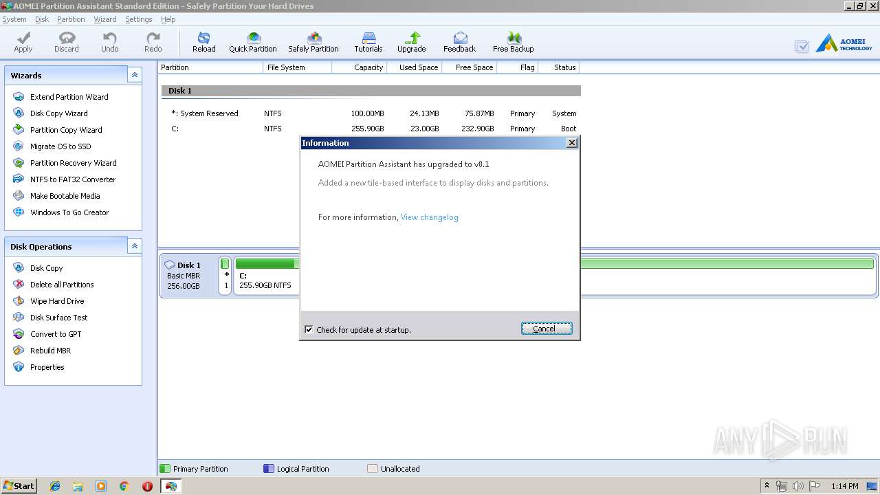Start the Disk Copy Wizard

click(x=50, y=113)
